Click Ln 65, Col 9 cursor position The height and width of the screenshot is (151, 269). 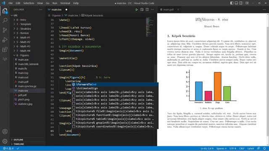point(207,148)
